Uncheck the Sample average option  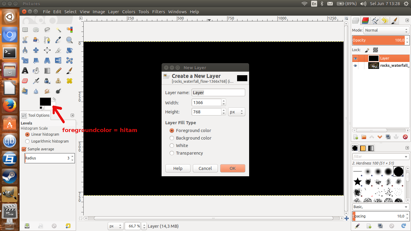[x=24, y=149]
